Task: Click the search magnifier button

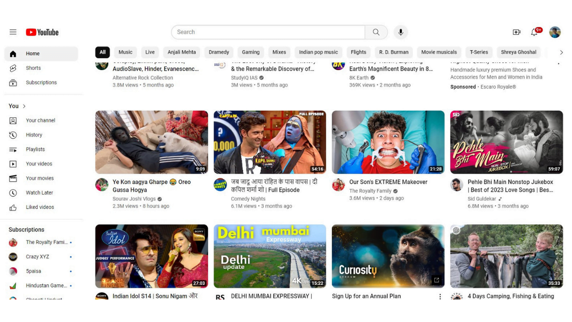Action: tap(376, 32)
